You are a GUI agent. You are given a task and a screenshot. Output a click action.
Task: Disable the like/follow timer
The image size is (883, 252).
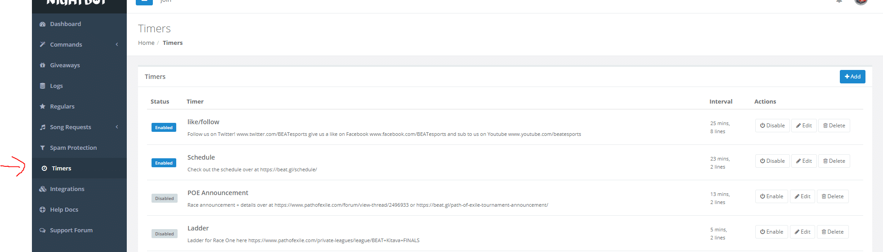click(x=772, y=126)
